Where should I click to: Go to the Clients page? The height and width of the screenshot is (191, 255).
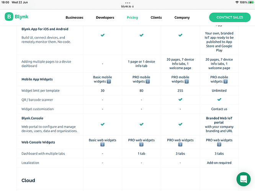(156, 18)
